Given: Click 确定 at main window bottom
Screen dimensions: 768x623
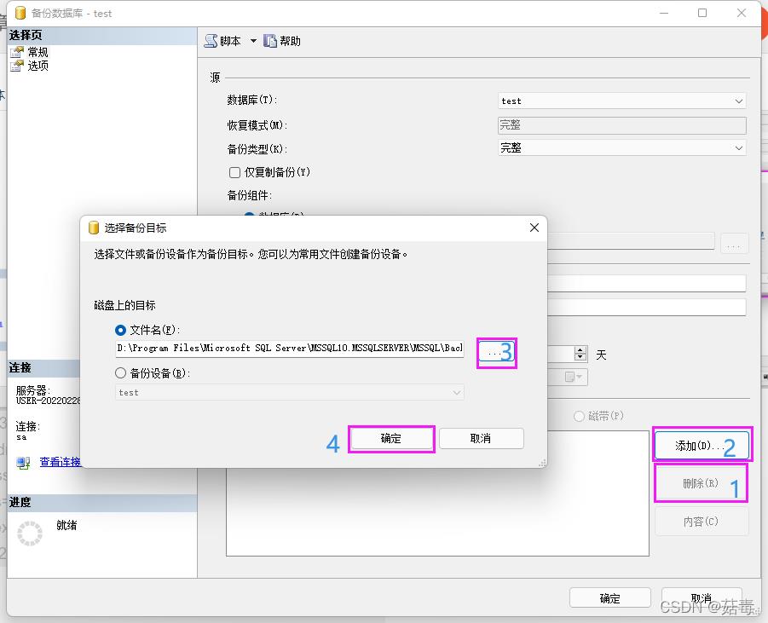Looking at the screenshot, I should point(609,598).
